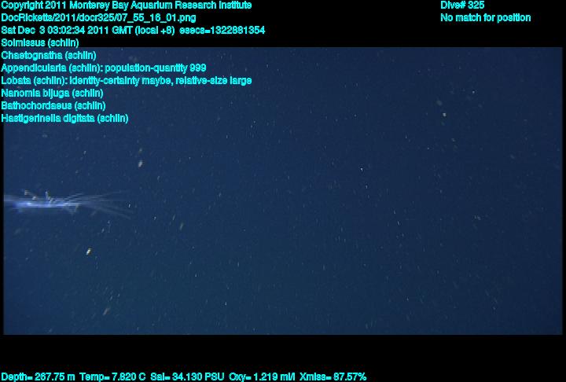The width and height of the screenshot is (566, 382).
Task: Click the Xmiss 87.57% readout
Action: [x=333, y=377]
